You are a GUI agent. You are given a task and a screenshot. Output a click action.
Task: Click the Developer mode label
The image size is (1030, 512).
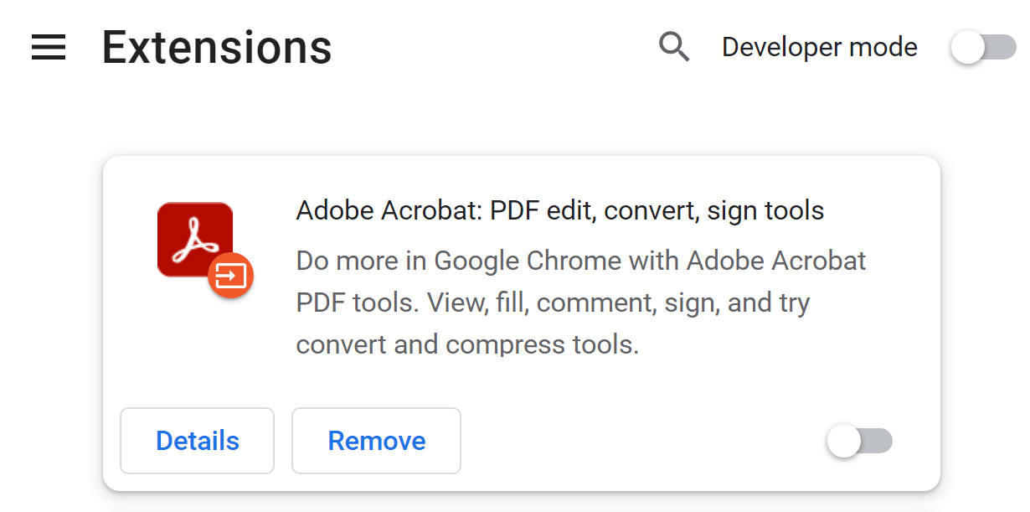[819, 48]
